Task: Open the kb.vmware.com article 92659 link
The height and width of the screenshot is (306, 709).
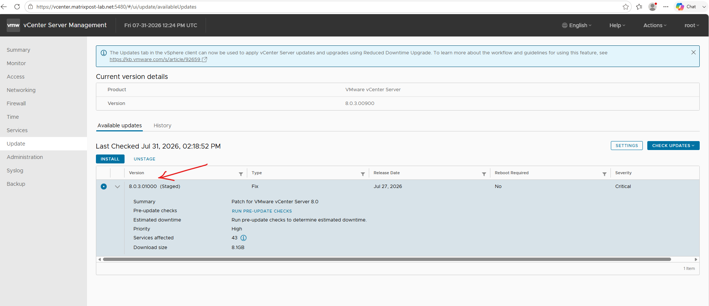Action: click(158, 60)
